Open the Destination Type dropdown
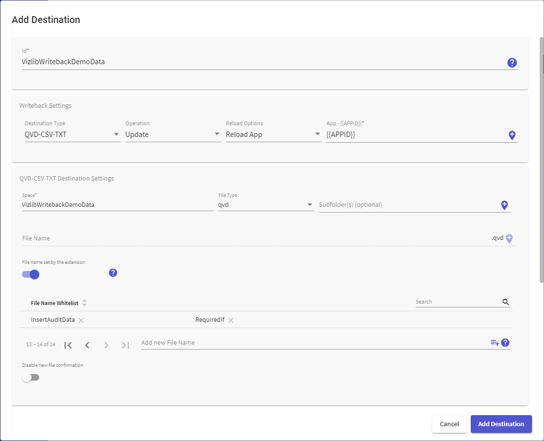The height and width of the screenshot is (441, 544). pos(72,135)
